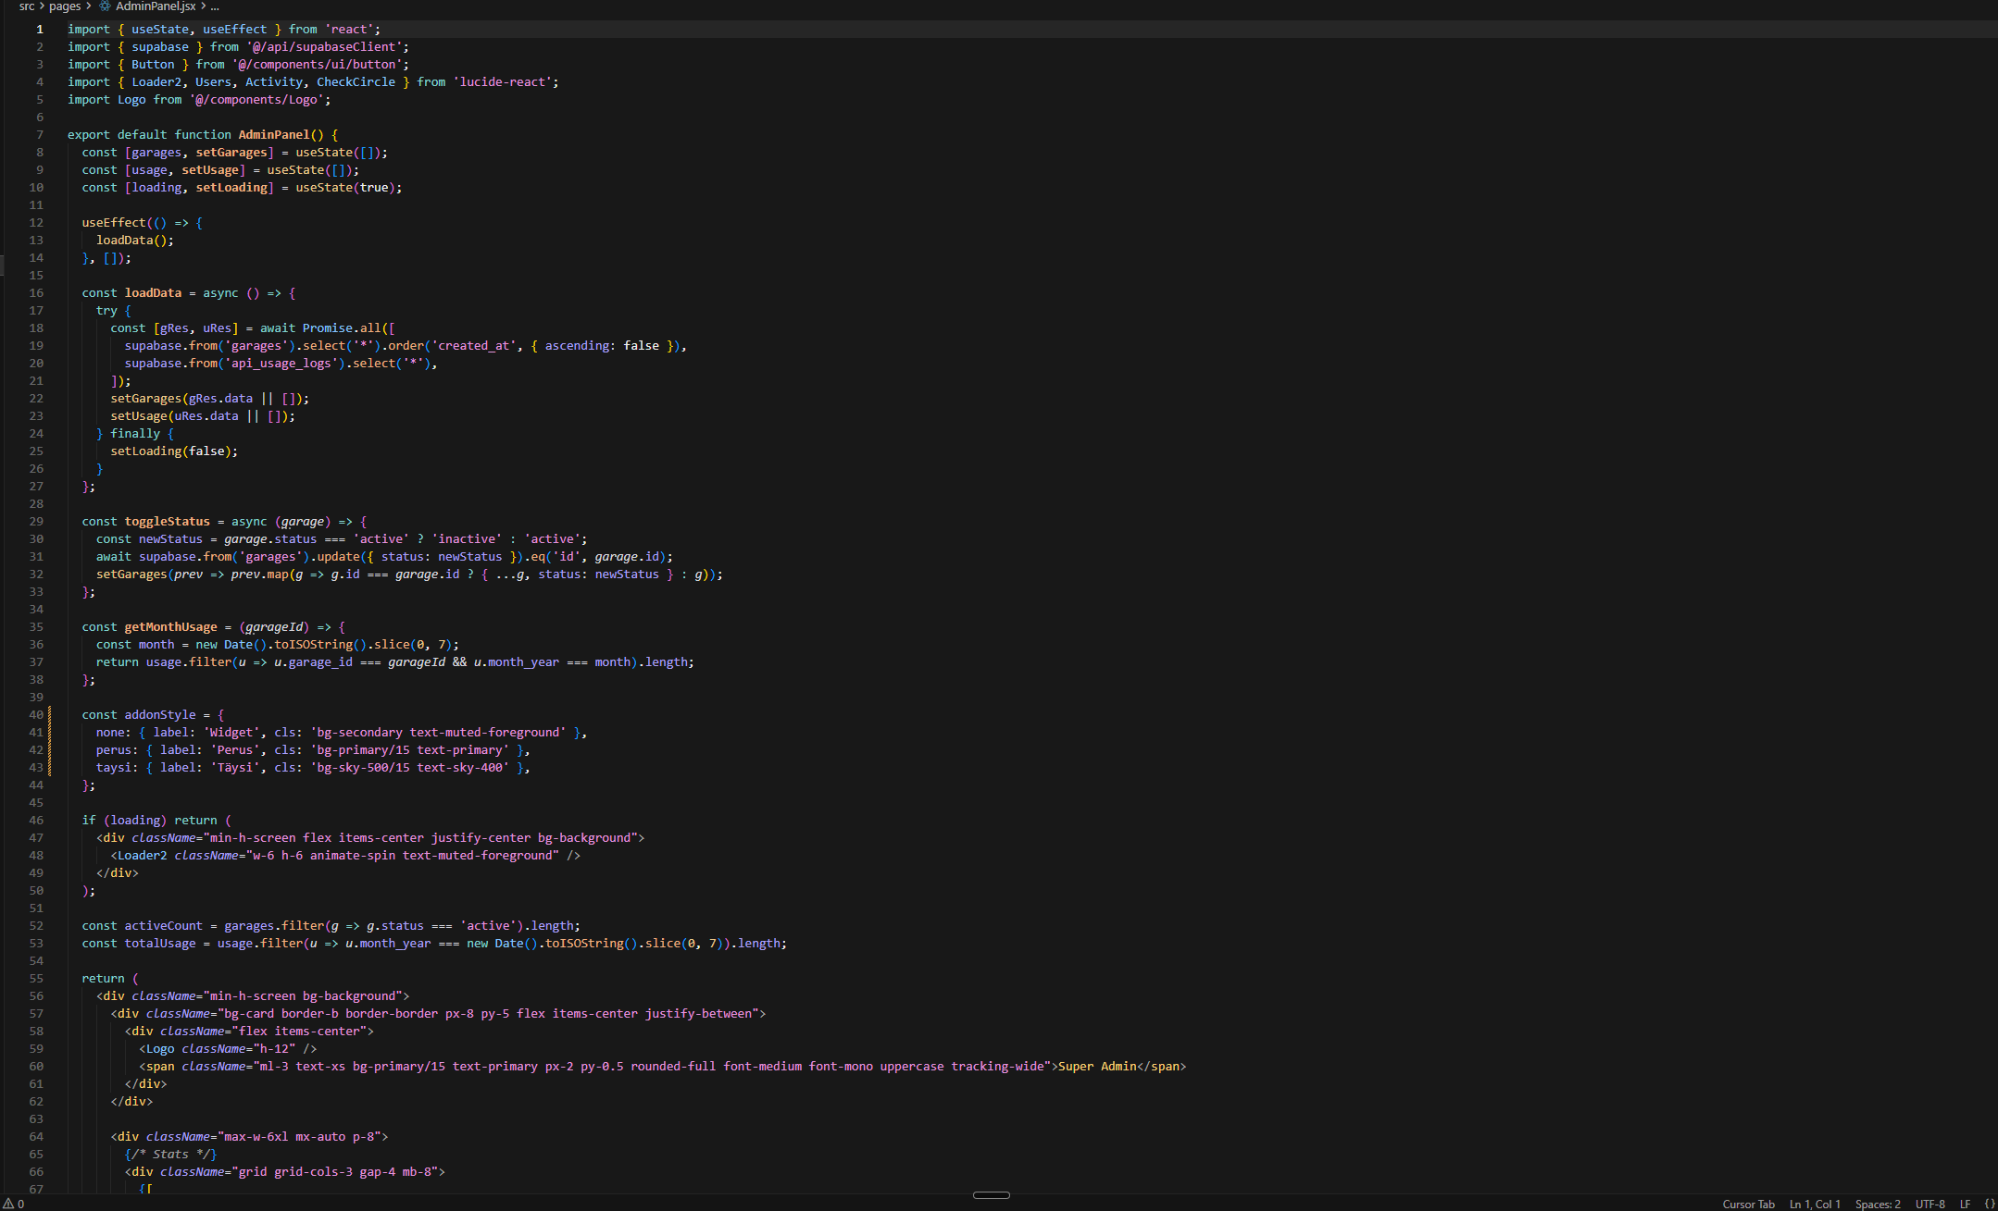
Task: Click the curly braces language mode icon
Action: tap(1990, 1204)
